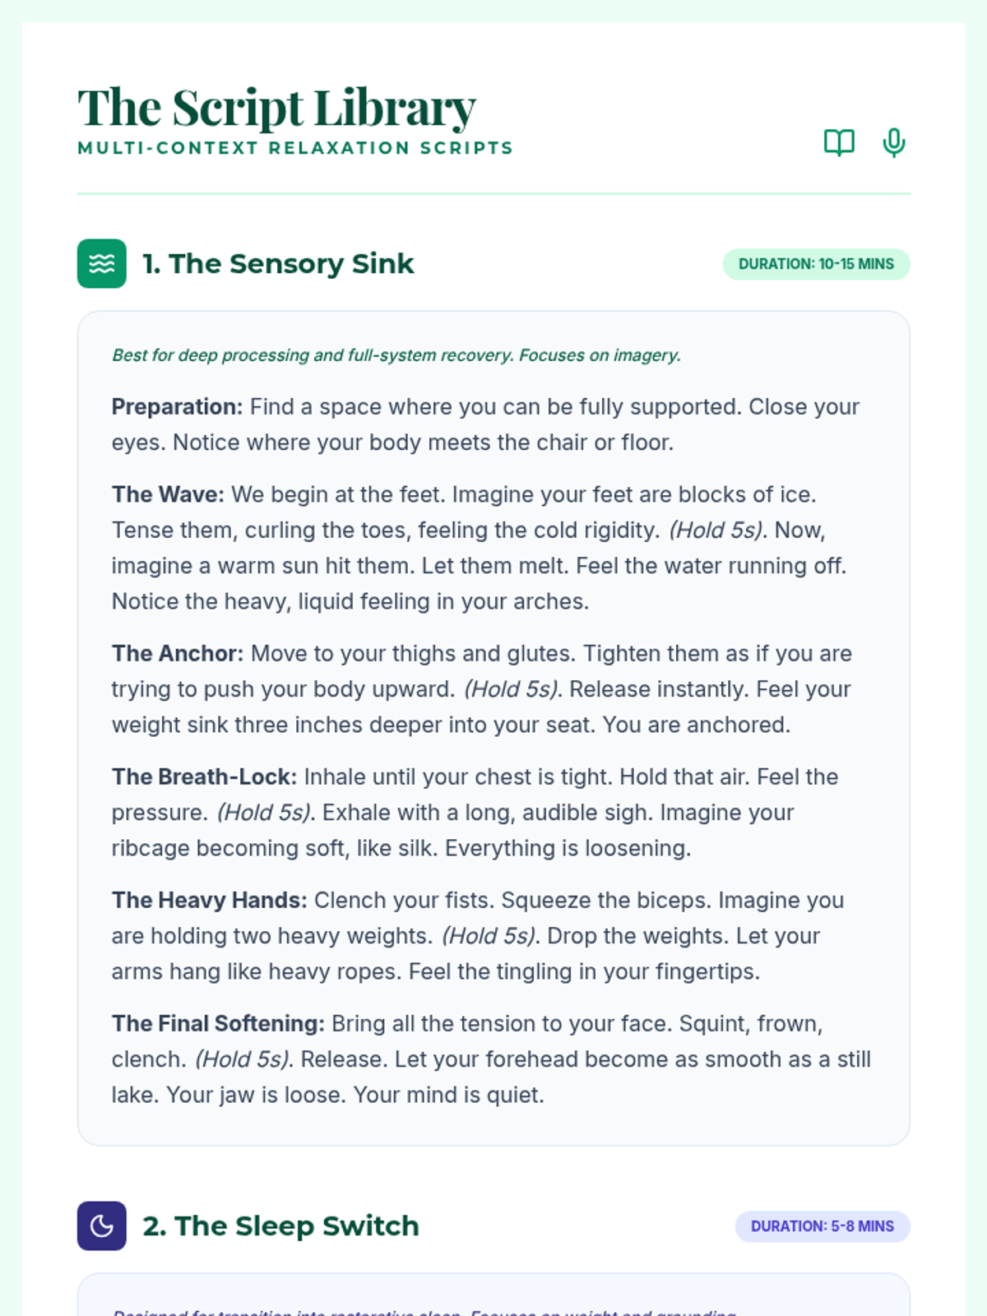Screen dimensions: 987x1316
Task: Click the "The Script Library" title
Action: click(x=276, y=108)
